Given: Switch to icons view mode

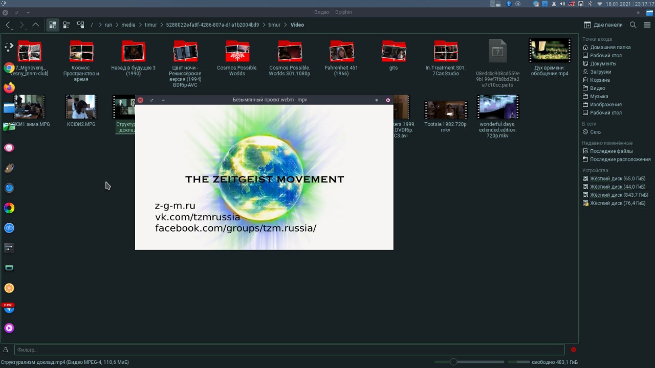Looking at the screenshot, I should coord(53,25).
